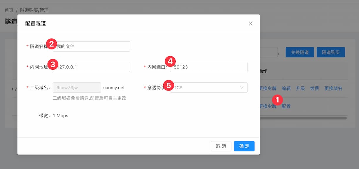Image resolution: width=359 pixels, height=169 pixels.
Task: Click the 内网地址 field showing 127.0.0.1
Action: (91, 67)
